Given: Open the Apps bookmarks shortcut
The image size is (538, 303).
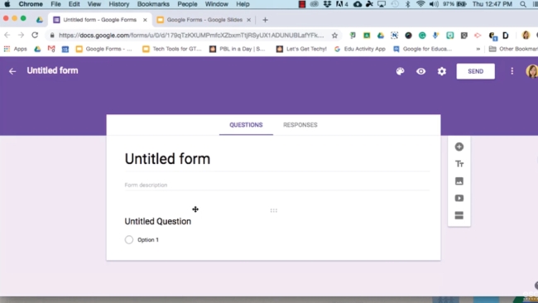Looking at the screenshot, I should (16, 49).
